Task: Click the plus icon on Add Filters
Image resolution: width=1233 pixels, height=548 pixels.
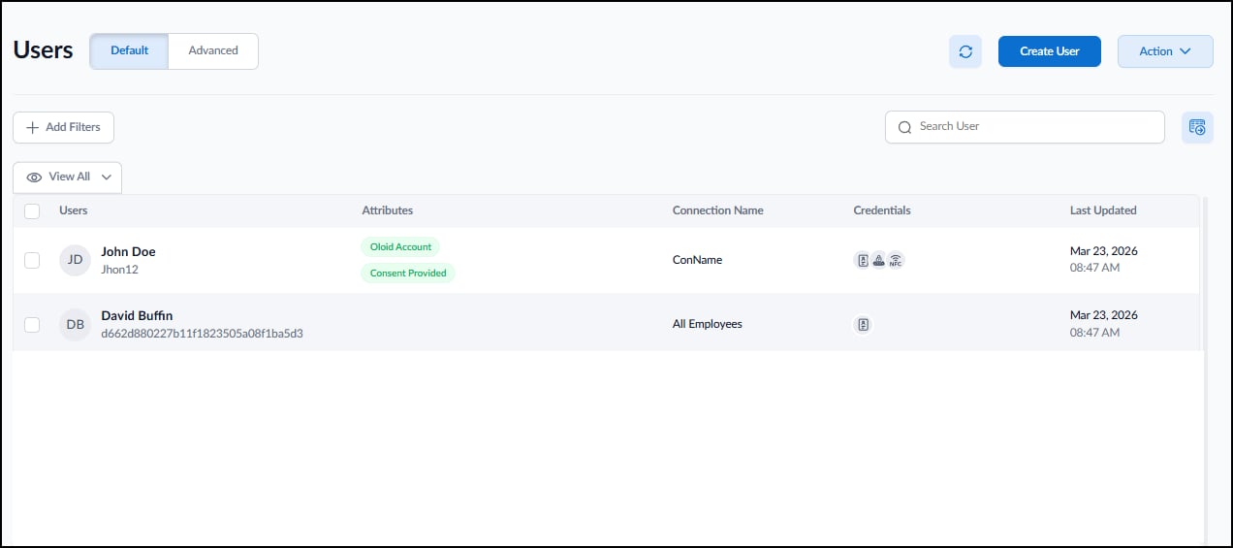Action: 32,127
